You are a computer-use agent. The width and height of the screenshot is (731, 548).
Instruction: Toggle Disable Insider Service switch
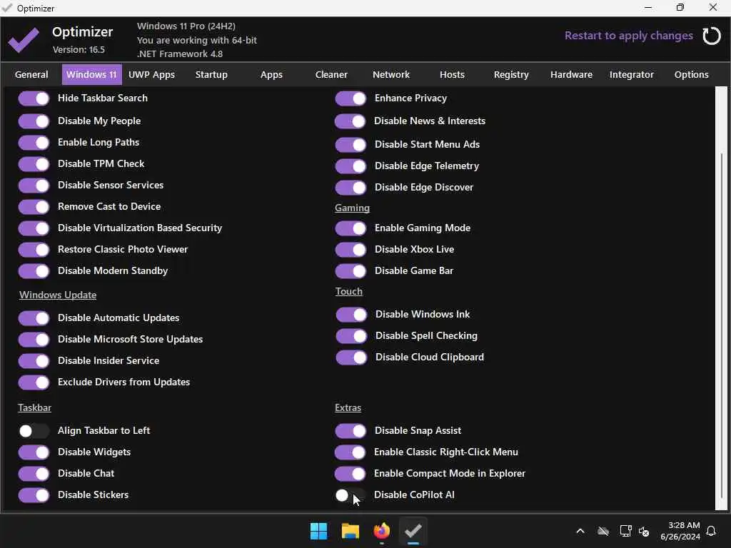coord(34,361)
